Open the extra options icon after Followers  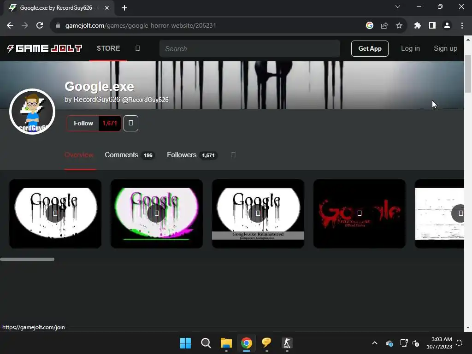[x=233, y=155]
